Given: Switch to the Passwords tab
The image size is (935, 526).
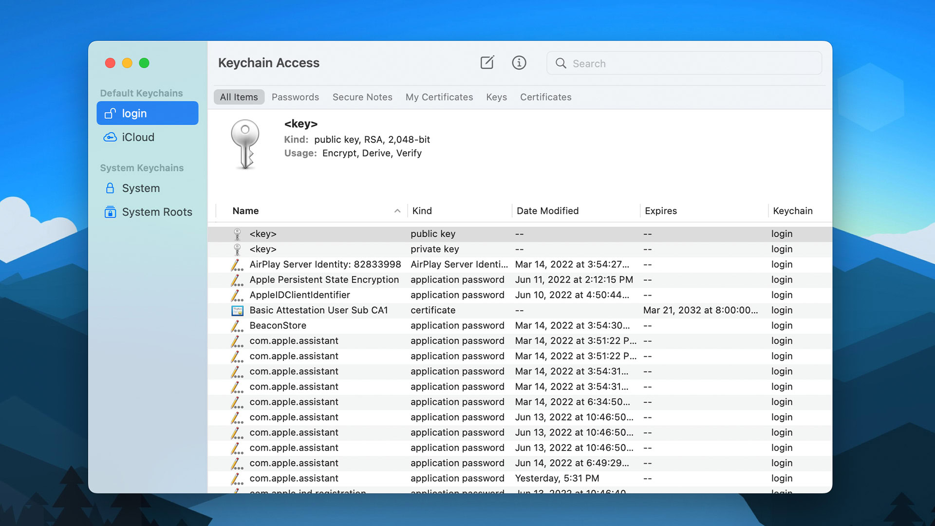Looking at the screenshot, I should tap(295, 97).
